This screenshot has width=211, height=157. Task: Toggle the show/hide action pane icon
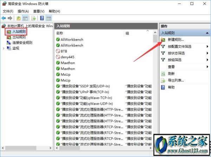49,18
